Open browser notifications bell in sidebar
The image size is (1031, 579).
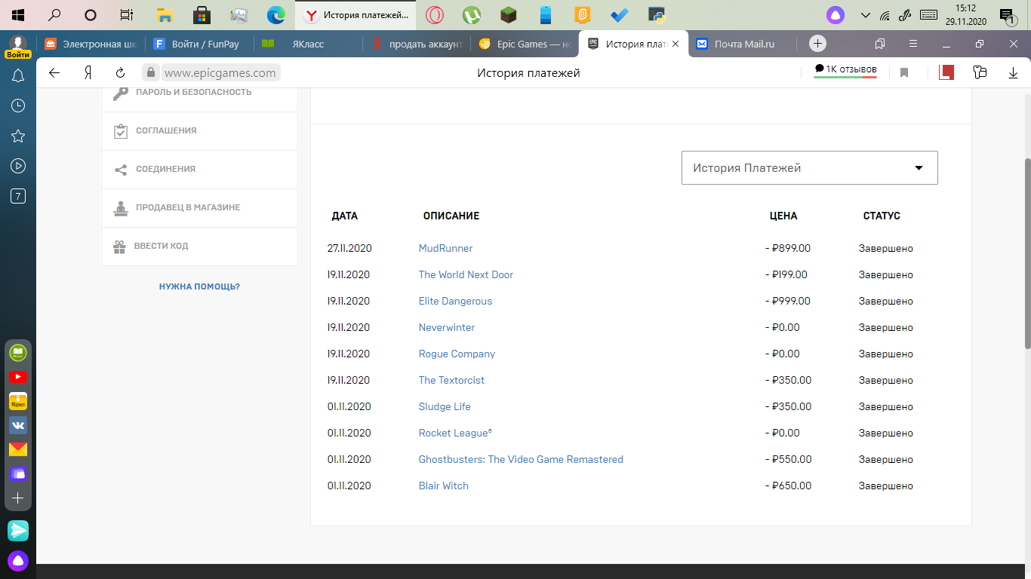coord(18,75)
